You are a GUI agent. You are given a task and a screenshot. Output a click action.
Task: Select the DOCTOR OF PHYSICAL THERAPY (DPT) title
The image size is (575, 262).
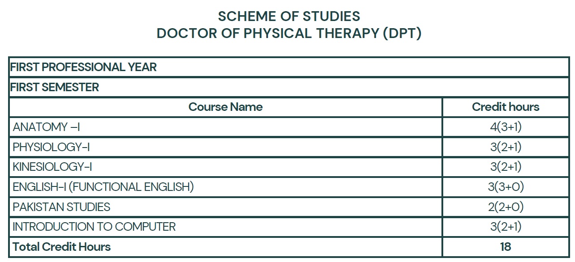pos(289,34)
